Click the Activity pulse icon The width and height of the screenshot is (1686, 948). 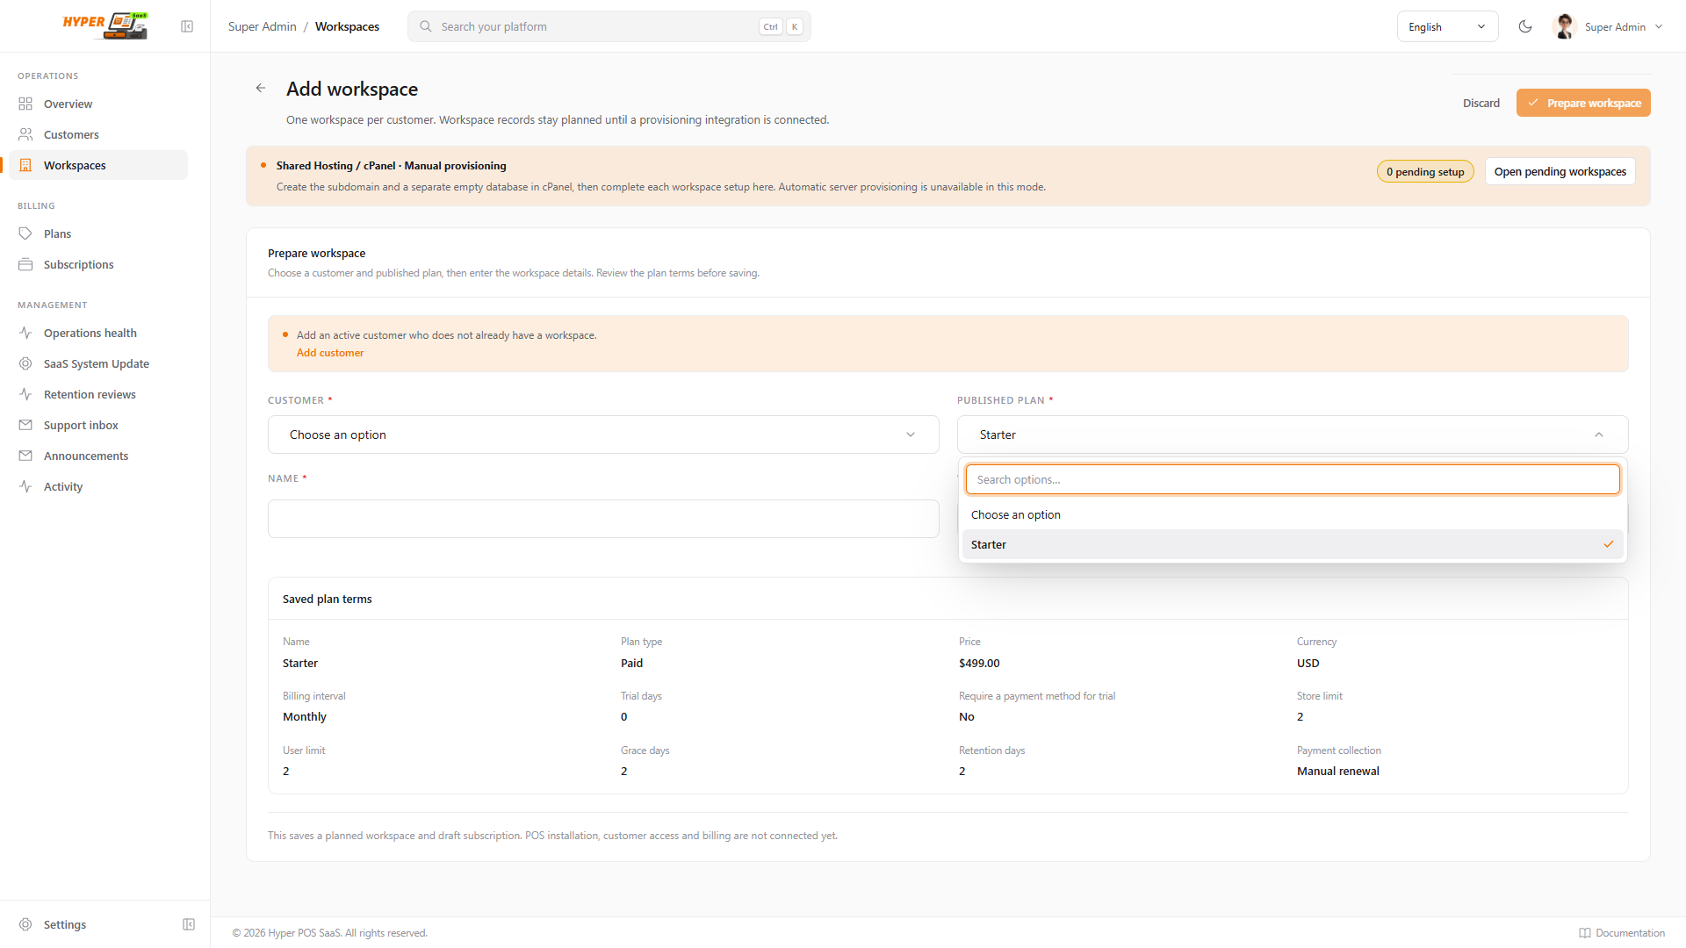[25, 486]
